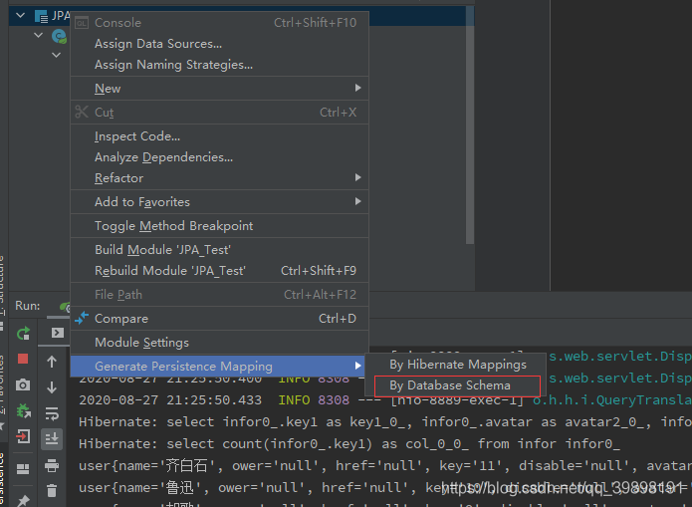Open Module Settings from menu
The image size is (692, 507).
click(220, 343)
